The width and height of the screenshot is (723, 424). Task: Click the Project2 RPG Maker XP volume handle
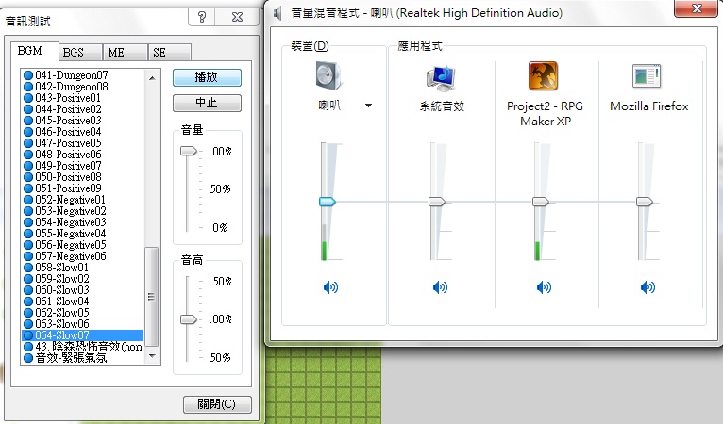click(x=541, y=202)
